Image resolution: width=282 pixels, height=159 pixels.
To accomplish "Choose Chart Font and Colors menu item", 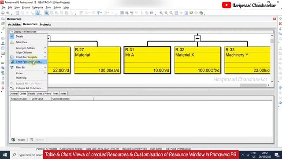I will pos(28,62).
